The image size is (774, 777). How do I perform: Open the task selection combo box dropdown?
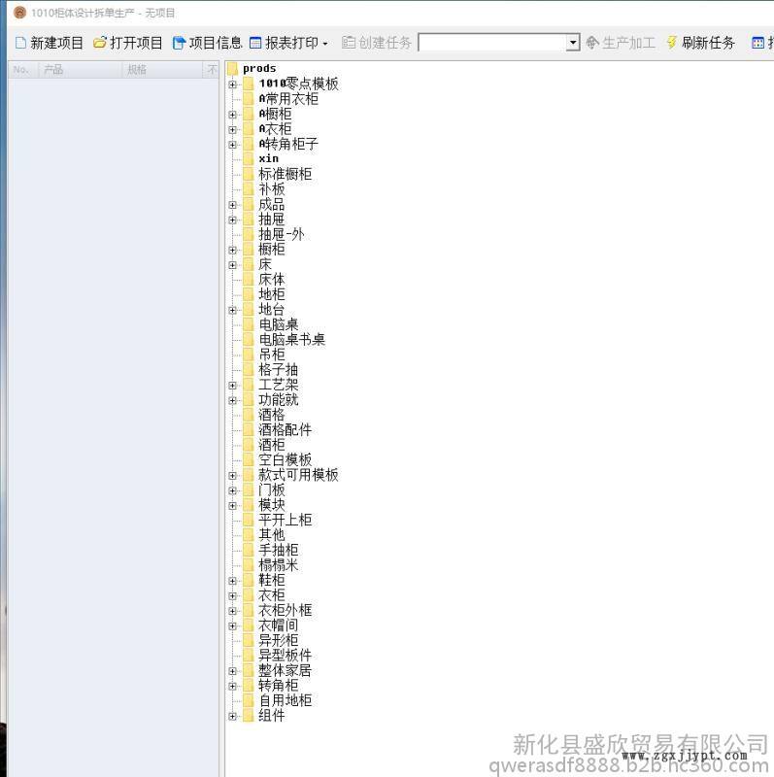[572, 43]
